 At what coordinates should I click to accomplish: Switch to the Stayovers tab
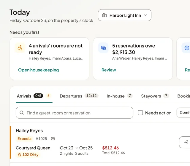click(x=155, y=96)
